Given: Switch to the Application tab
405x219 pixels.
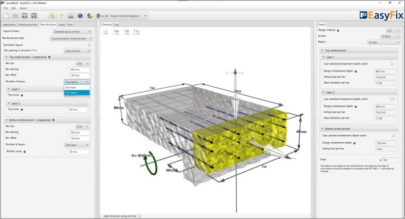Looking at the screenshot, I should pyautogui.click(x=9, y=24).
